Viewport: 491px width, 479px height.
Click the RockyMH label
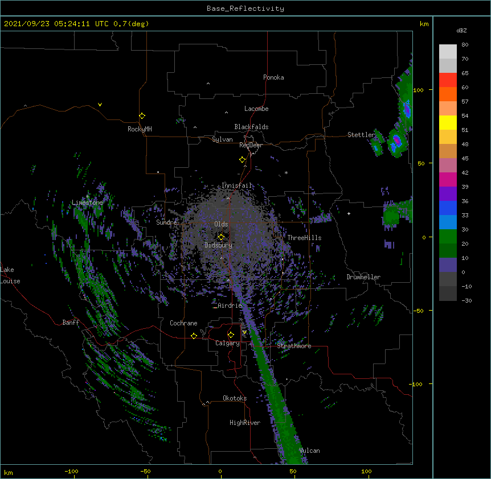140,129
